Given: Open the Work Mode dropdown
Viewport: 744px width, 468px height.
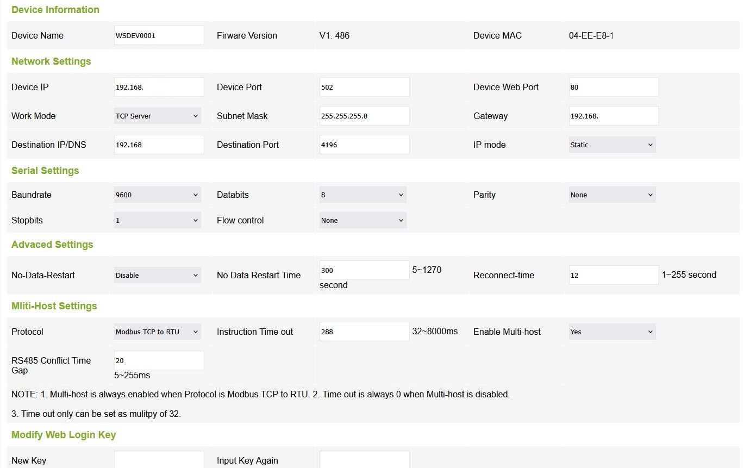Looking at the screenshot, I should tap(157, 116).
